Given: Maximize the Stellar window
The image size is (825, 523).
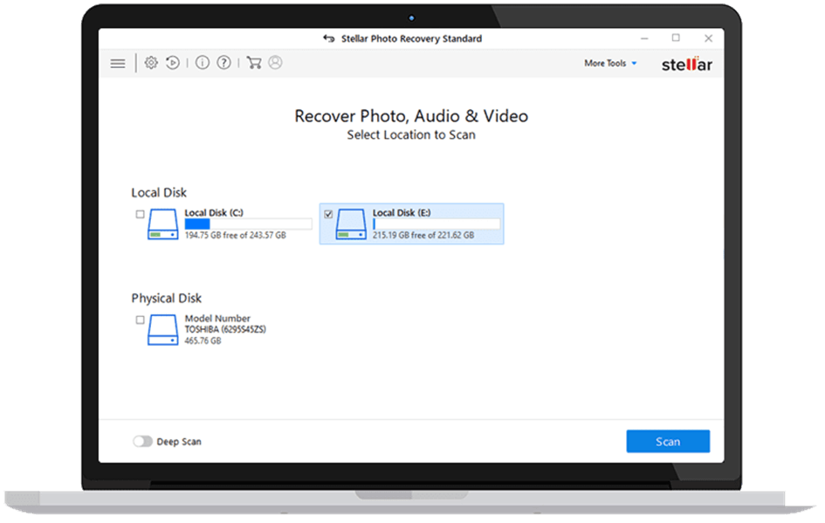Looking at the screenshot, I should pyautogui.click(x=676, y=38).
